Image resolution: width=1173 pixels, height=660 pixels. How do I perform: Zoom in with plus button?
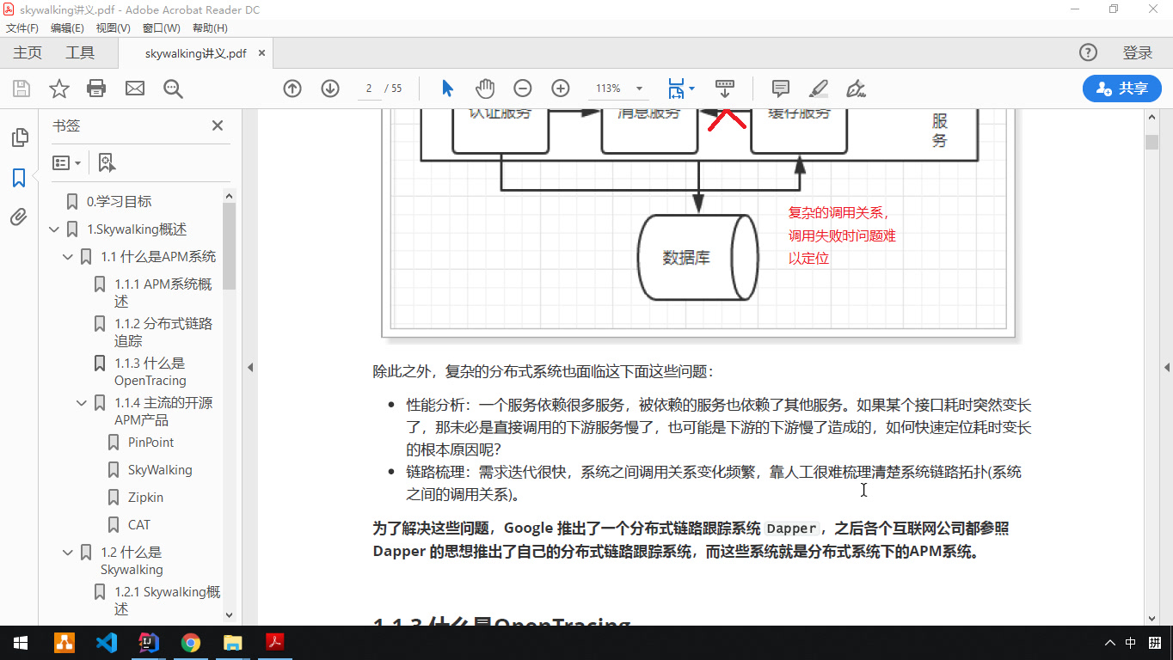tap(561, 89)
